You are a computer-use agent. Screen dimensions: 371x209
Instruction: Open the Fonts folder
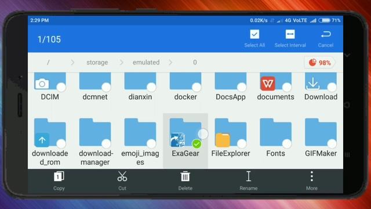(x=275, y=132)
